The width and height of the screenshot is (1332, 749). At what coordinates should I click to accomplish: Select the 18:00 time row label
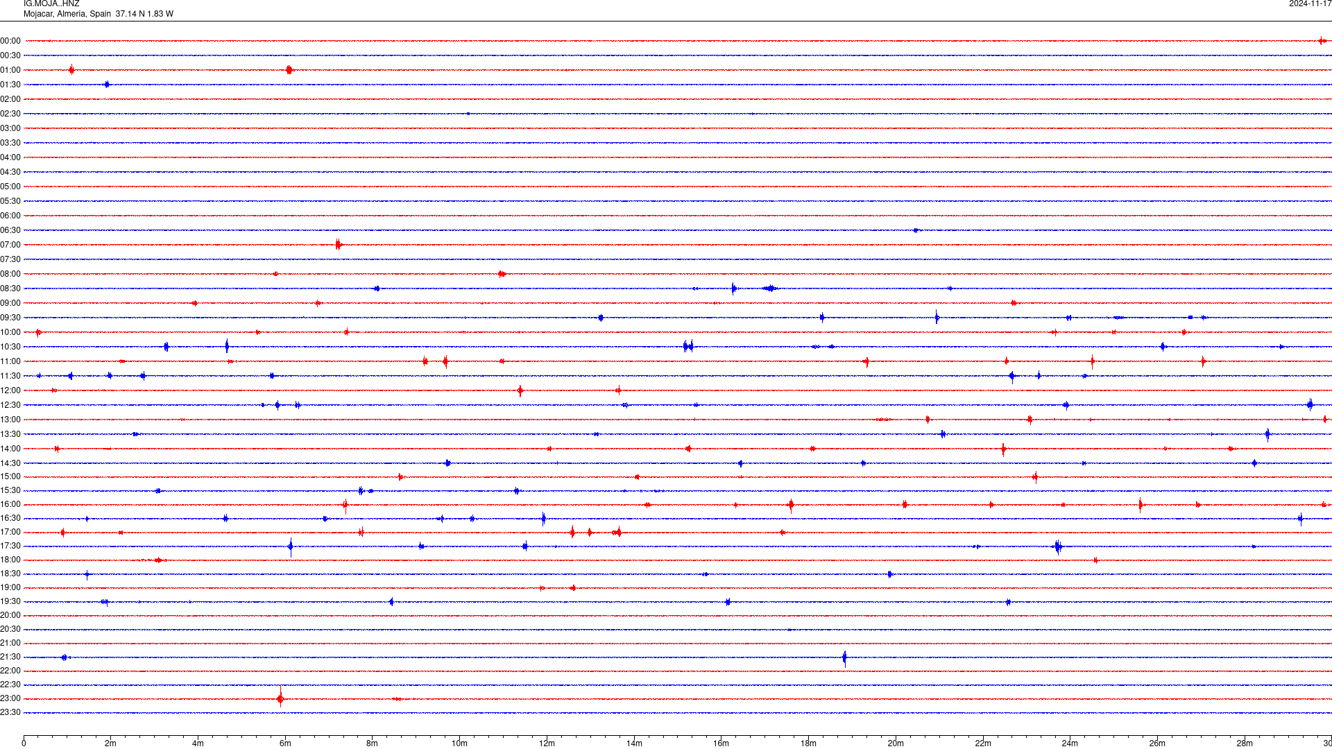click(x=10, y=560)
